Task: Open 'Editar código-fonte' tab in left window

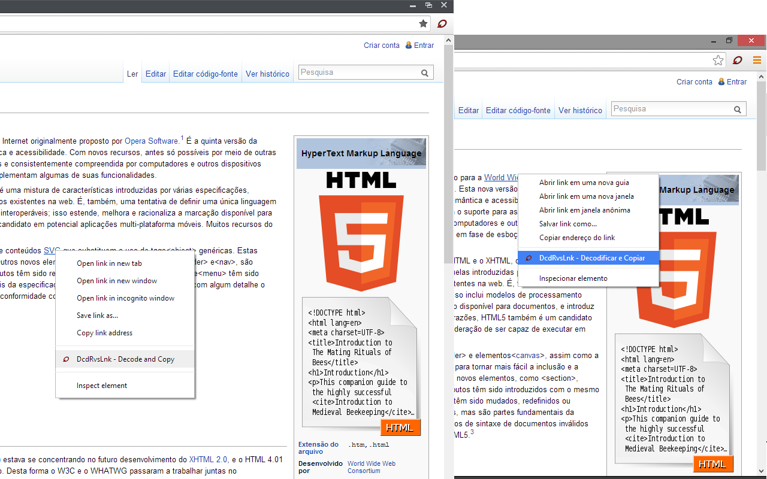Action: coord(206,74)
